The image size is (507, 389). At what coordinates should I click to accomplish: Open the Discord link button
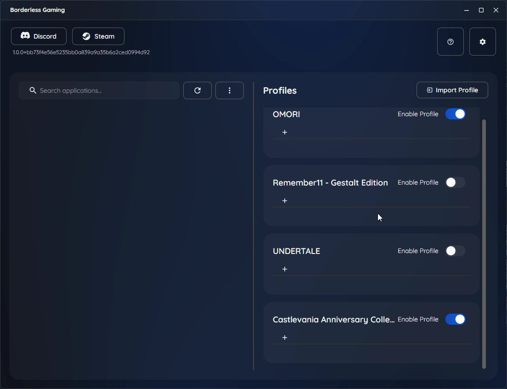[39, 36]
